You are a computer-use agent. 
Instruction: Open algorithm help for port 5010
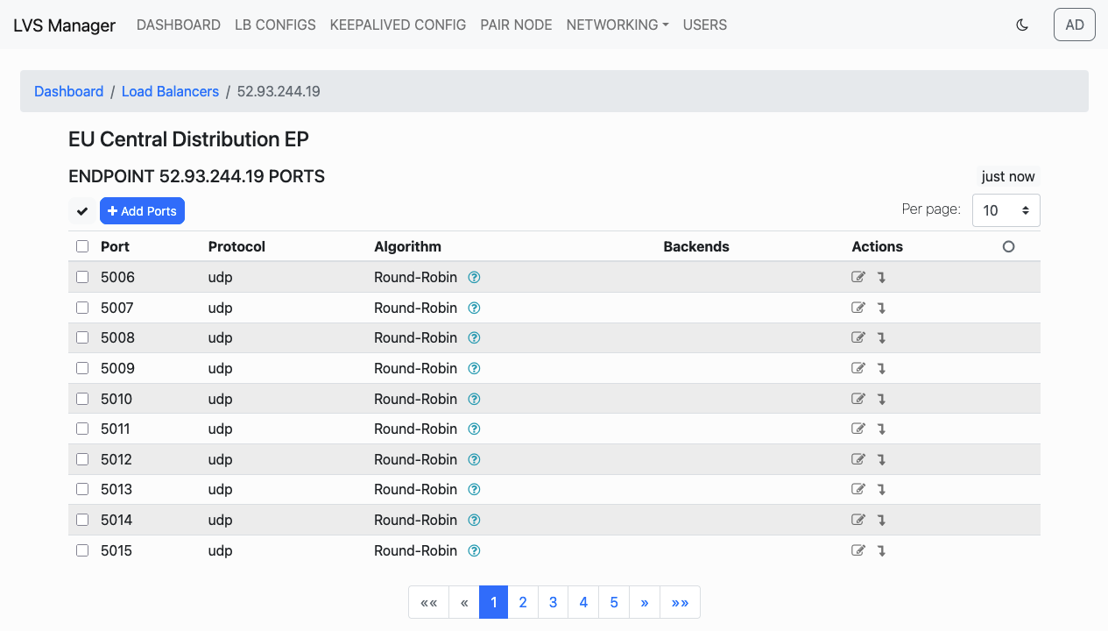click(474, 399)
